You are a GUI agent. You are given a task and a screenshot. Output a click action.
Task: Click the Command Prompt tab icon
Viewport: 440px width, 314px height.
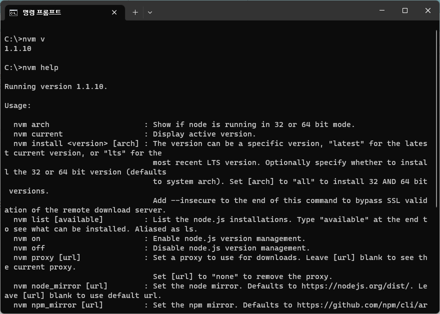point(13,12)
